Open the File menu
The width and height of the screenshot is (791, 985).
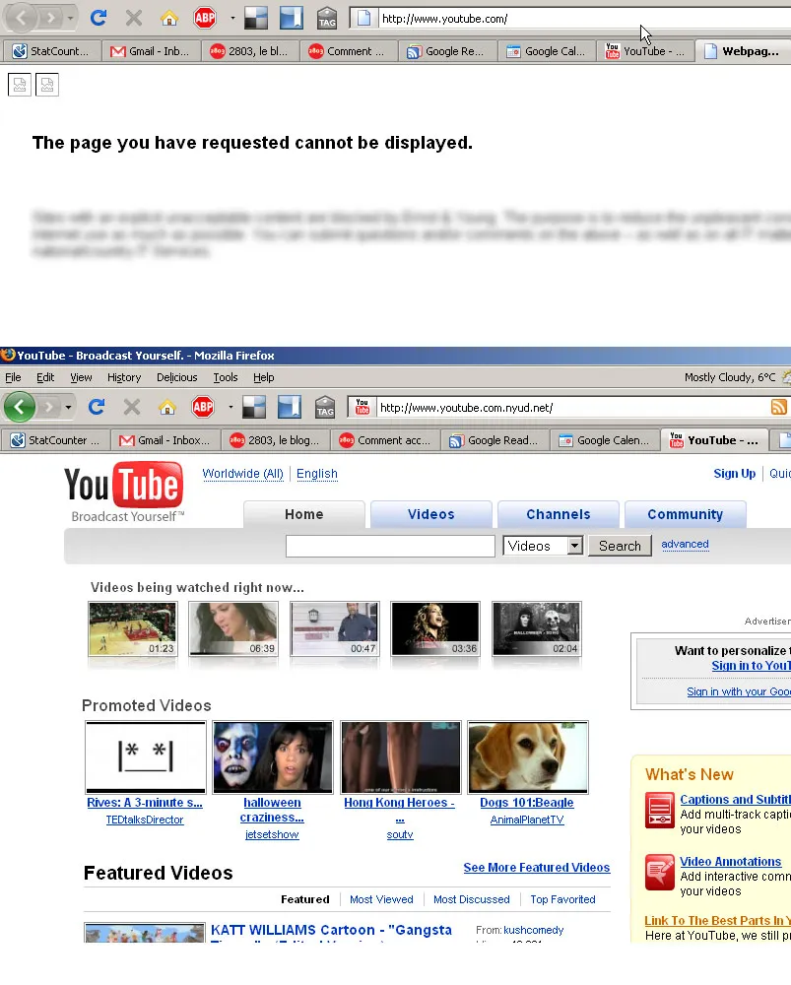tap(13, 377)
